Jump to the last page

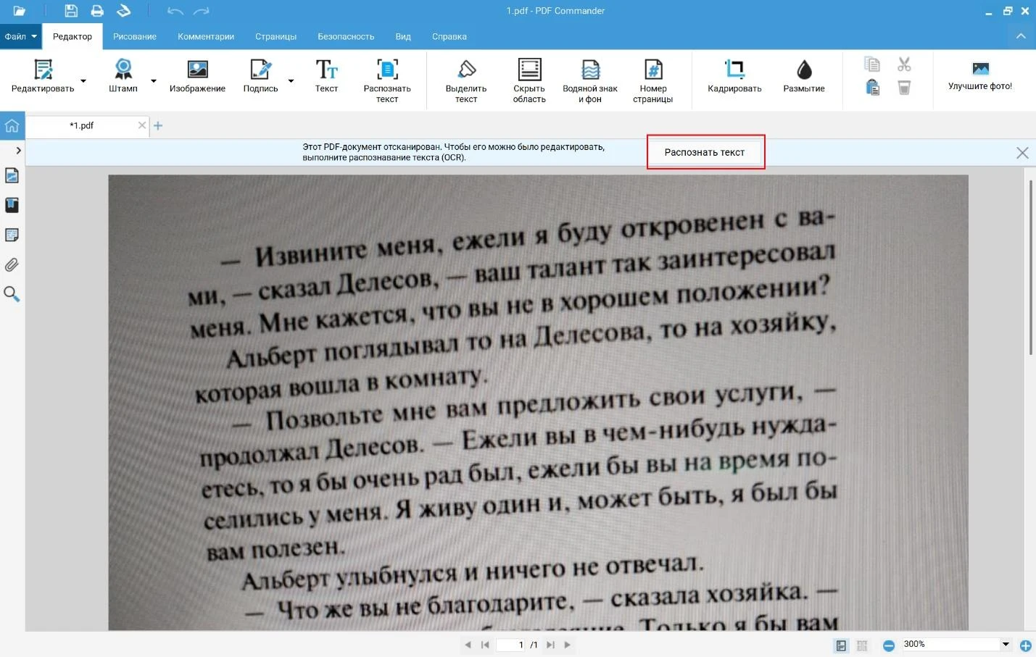(x=550, y=645)
